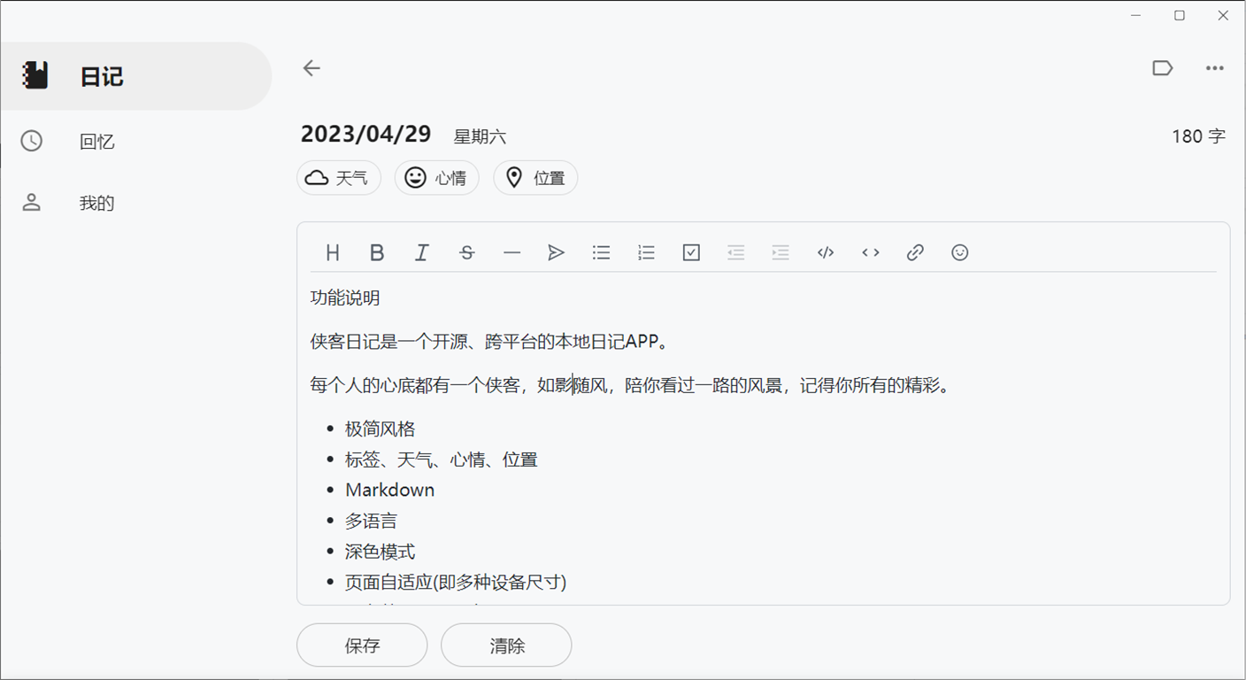Insert a code block
The width and height of the screenshot is (1246, 680).
click(826, 252)
